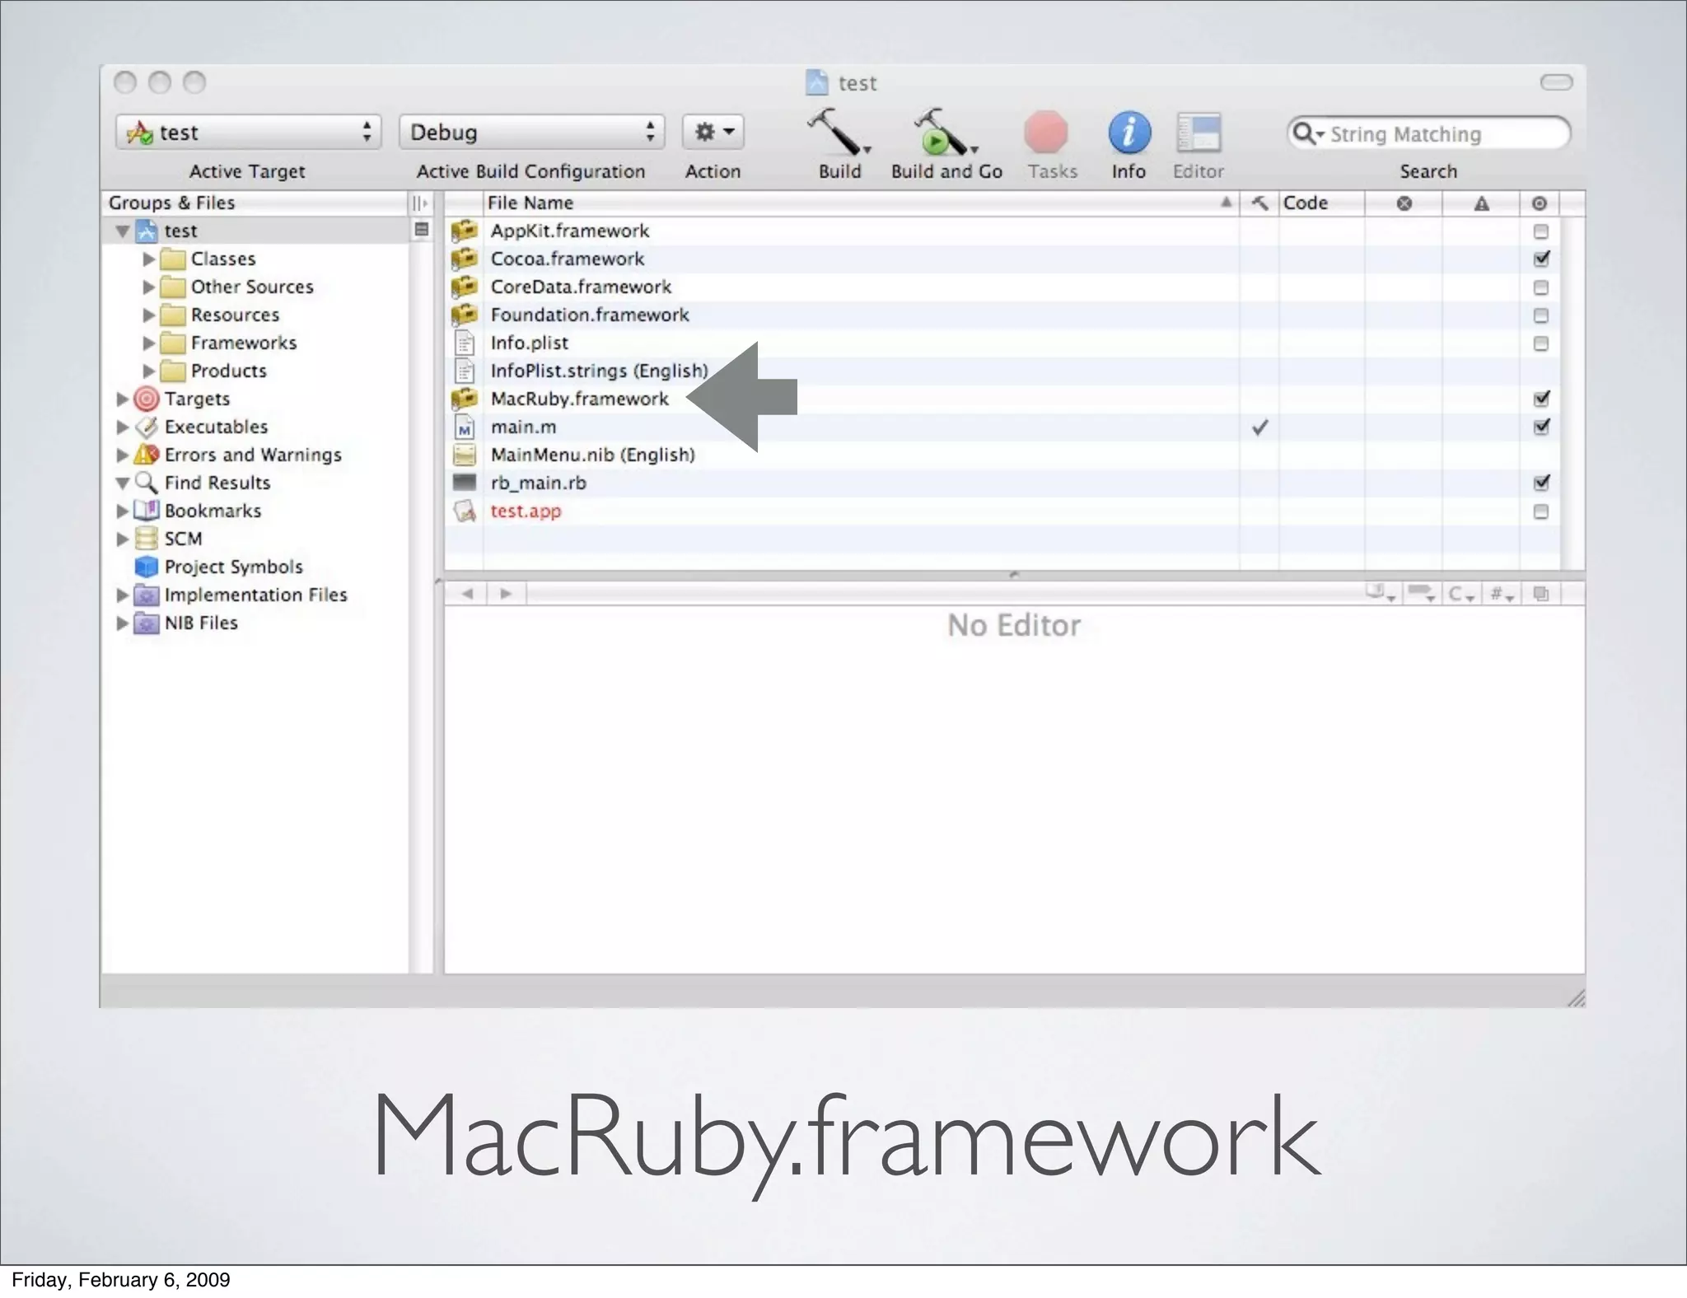Toggle the CoreData.framework target checkbox

(x=1540, y=287)
